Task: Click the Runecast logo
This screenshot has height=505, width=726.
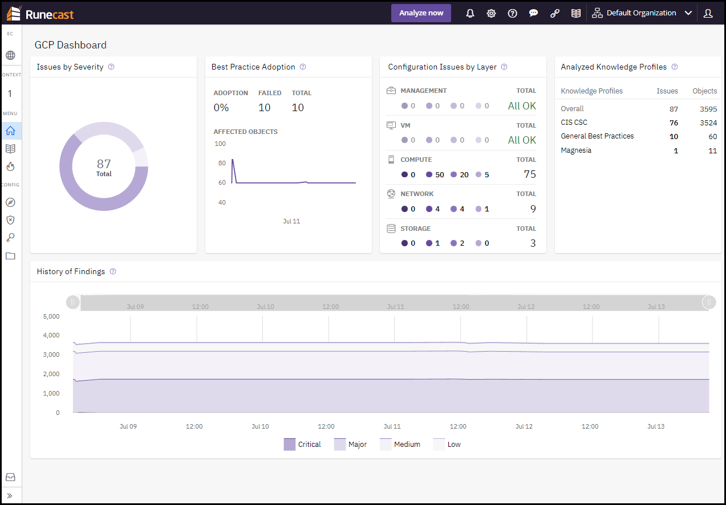Action: tap(40, 13)
